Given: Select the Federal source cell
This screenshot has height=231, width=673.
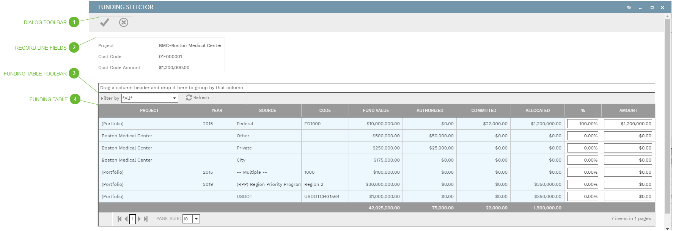Looking at the screenshot, I should [267, 124].
